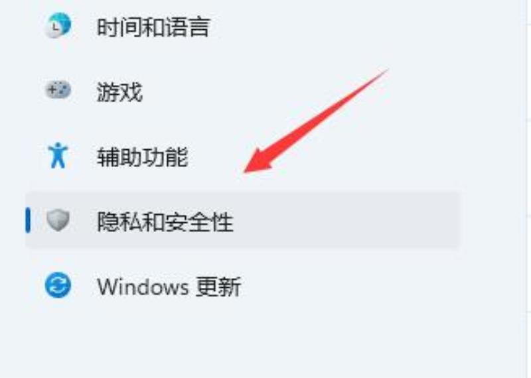Screen dimensions: 531x378
Task: Click the gaming controller icon
Action: pos(58,90)
